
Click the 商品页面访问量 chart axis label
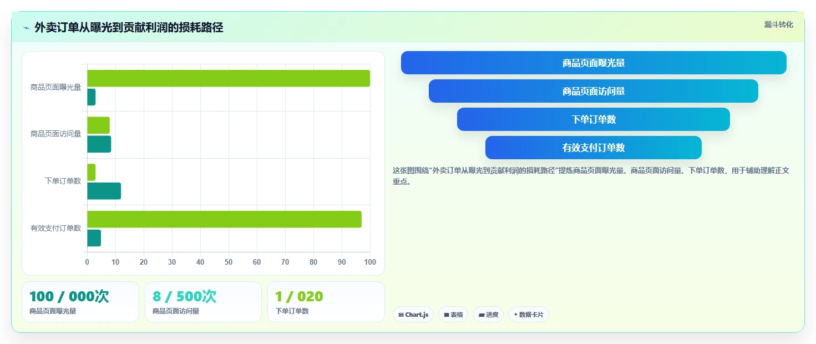55,134
